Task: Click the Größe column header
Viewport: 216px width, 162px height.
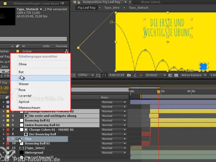Action: 46,46
